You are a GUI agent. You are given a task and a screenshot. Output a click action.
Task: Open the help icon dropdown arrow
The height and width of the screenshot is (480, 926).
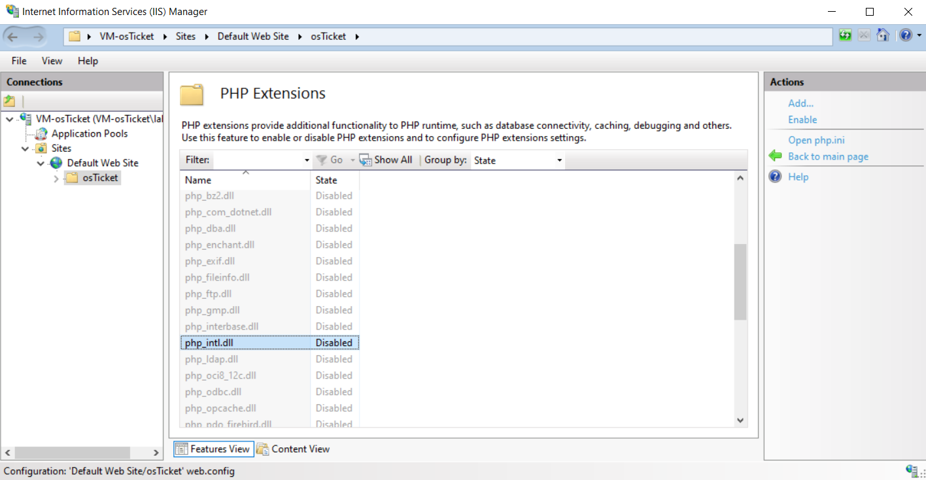click(x=919, y=36)
